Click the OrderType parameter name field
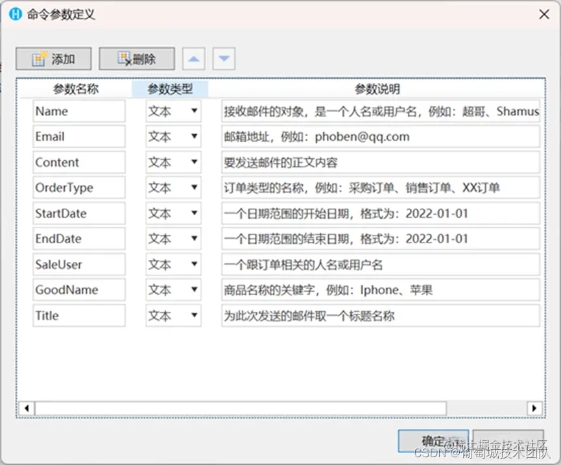This screenshot has height=465, width=561. tap(78, 187)
